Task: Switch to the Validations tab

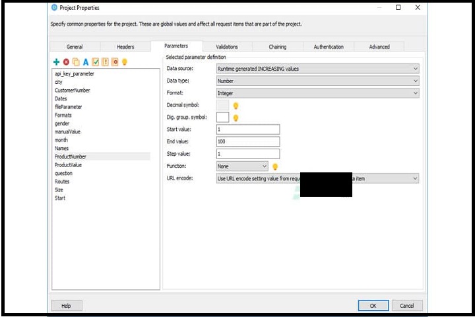Action: click(227, 47)
